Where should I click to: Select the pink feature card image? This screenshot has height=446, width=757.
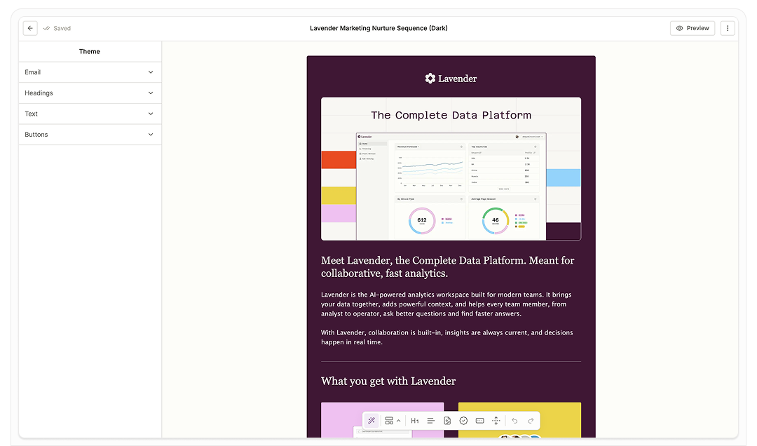coord(383,420)
